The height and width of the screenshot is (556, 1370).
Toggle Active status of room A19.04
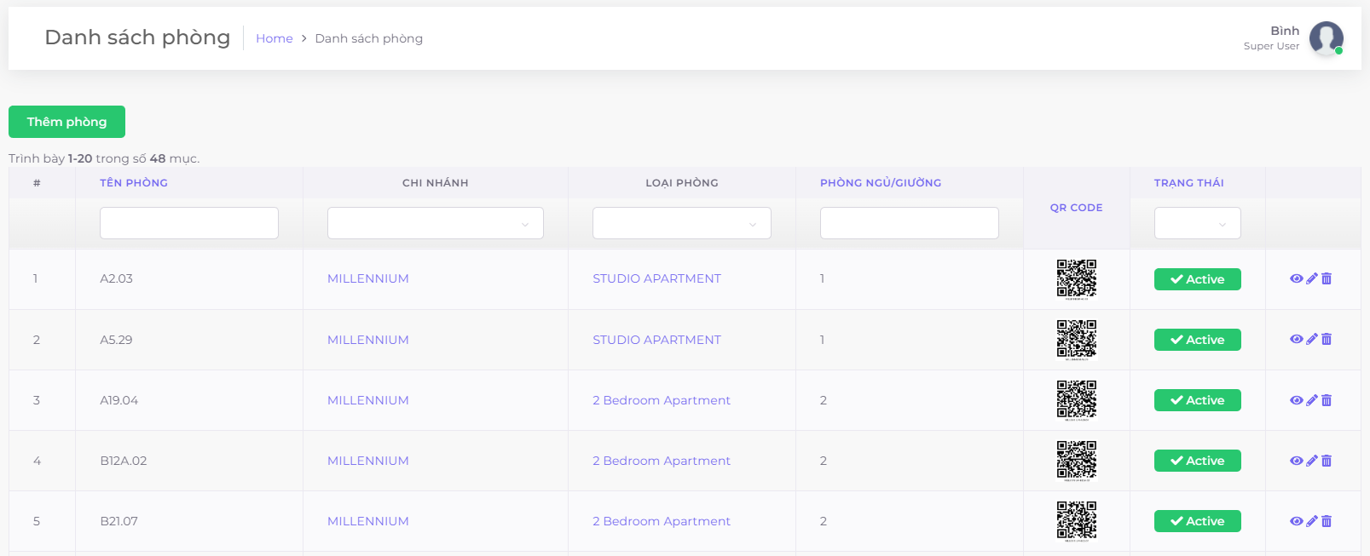pyautogui.click(x=1197, y=400)
